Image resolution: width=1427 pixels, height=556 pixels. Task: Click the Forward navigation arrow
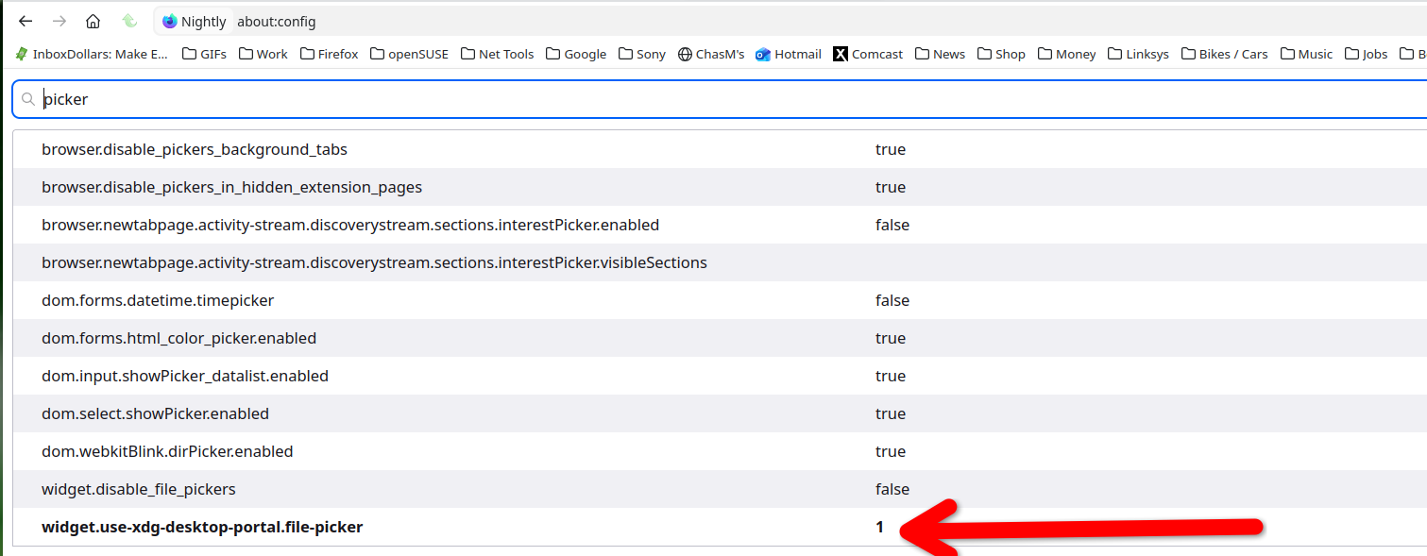pos(59,21)
